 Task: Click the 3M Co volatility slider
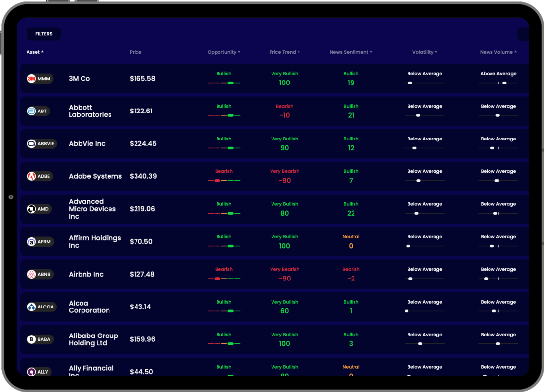tap(425, 83)
